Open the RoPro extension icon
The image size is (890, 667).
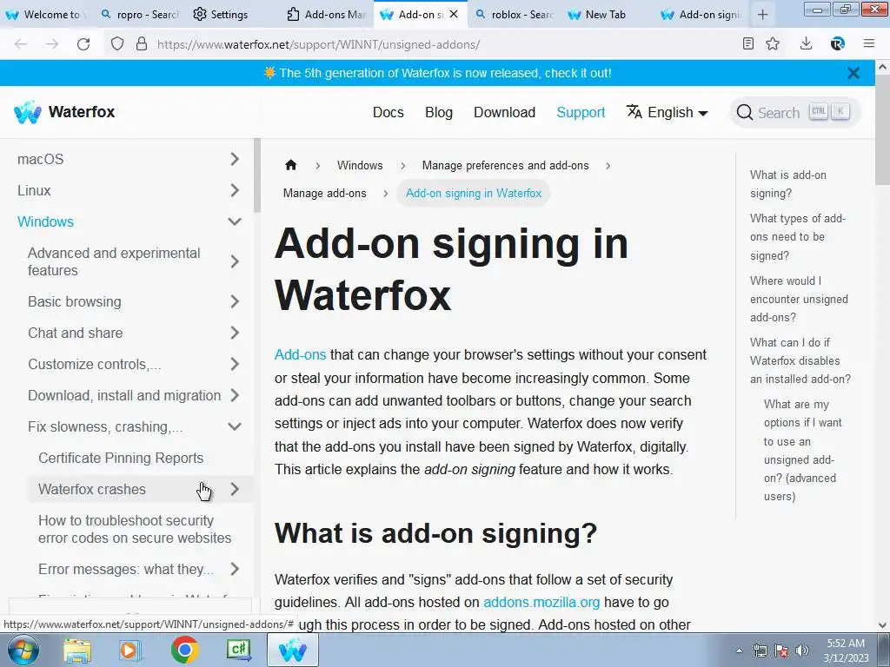click(837, 43)
